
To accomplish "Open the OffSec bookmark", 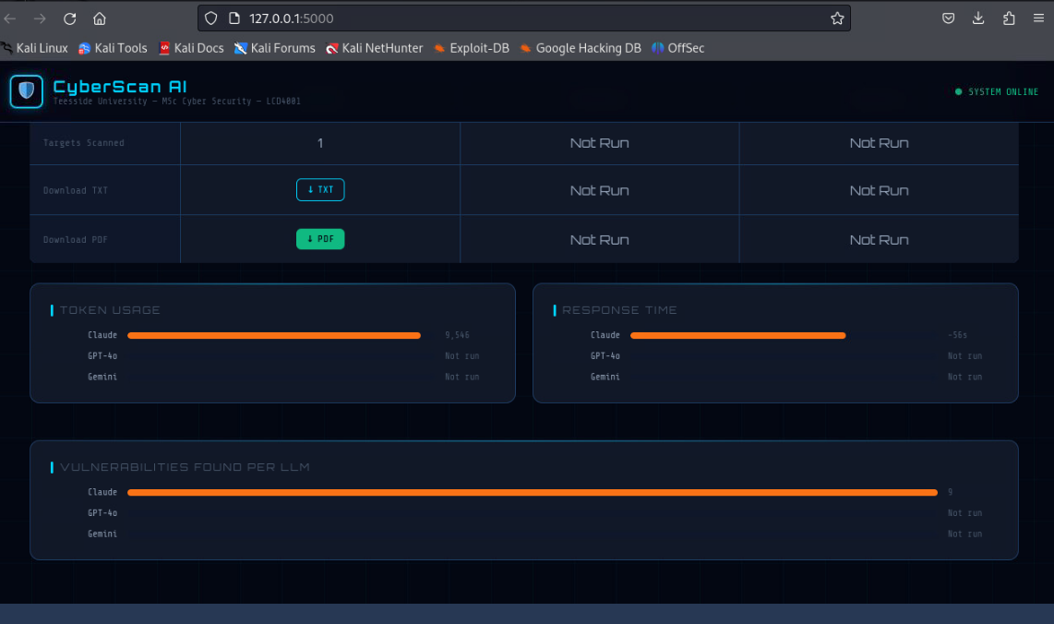I will (x=678, y=48).
